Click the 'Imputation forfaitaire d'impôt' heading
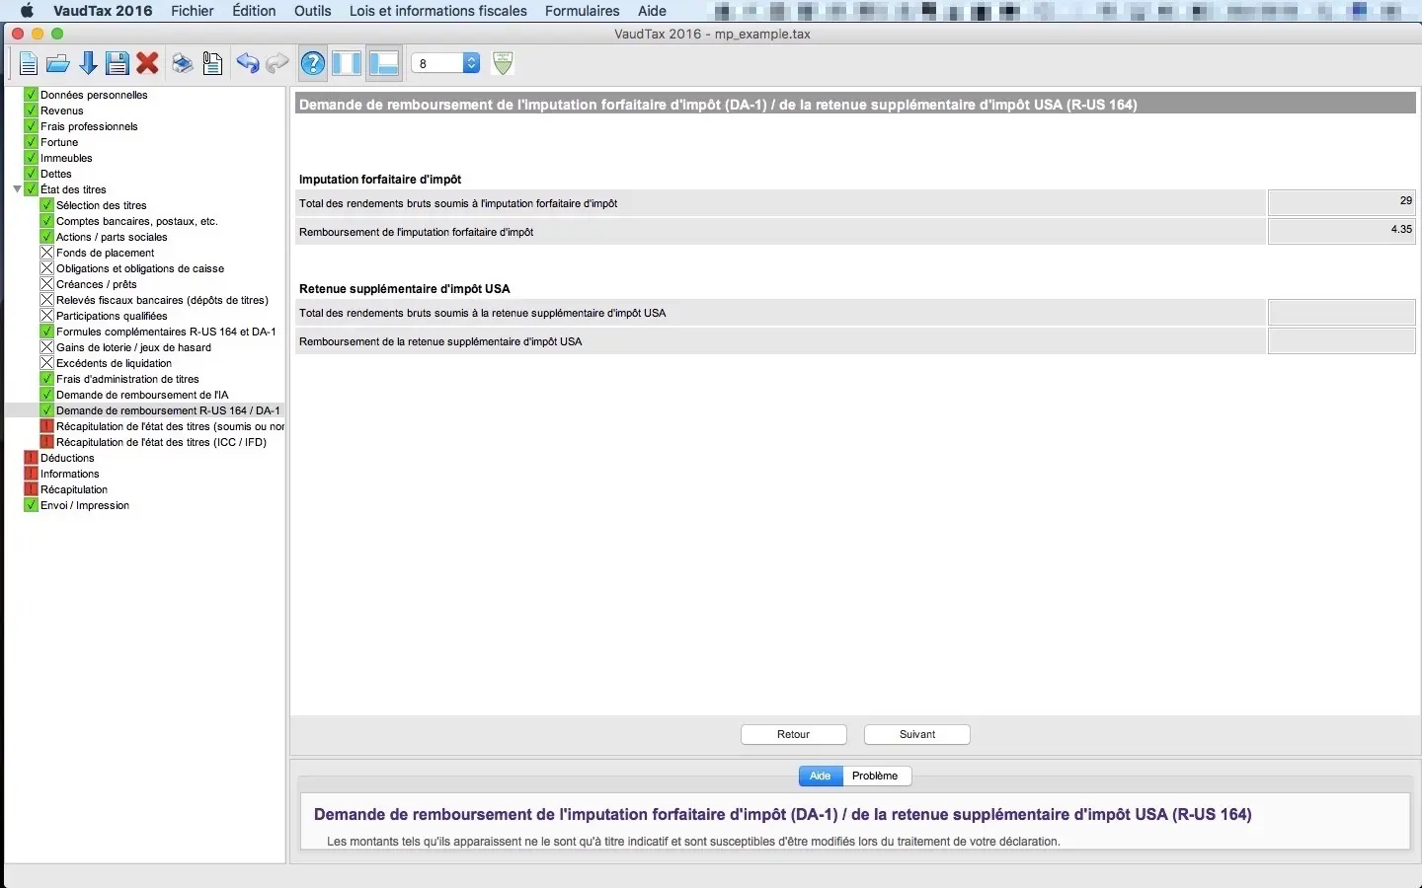 (x=380, y=180)
